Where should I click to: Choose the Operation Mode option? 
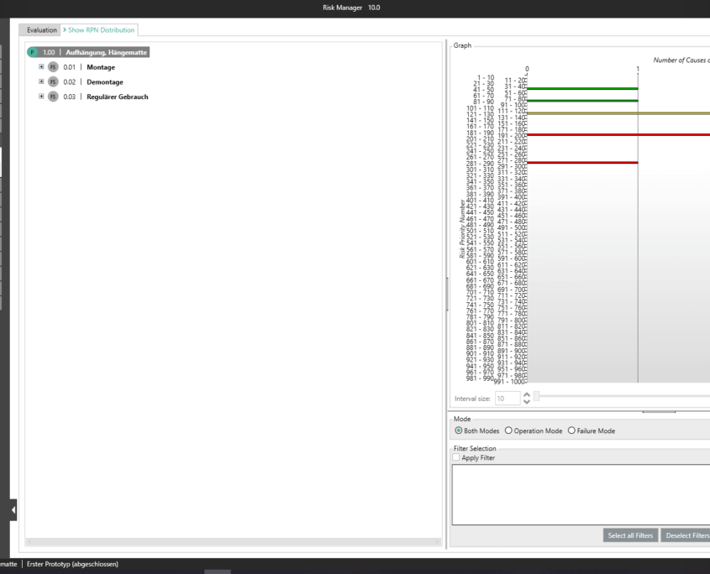[508, 430]
